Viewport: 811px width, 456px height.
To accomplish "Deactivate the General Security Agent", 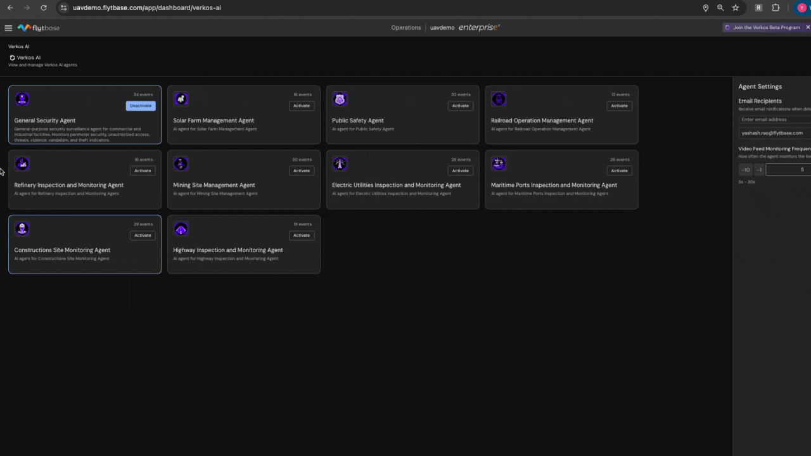I will (141, 106).
